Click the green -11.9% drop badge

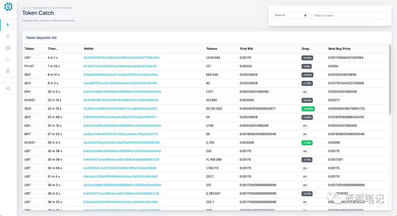[307, 143]
